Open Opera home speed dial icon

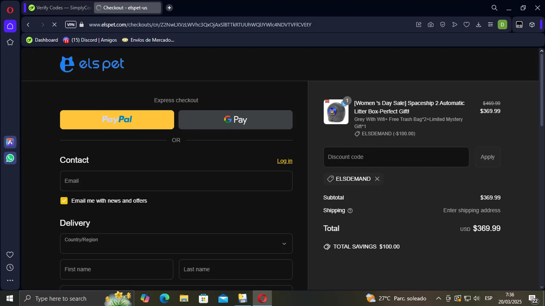(10, 26)
